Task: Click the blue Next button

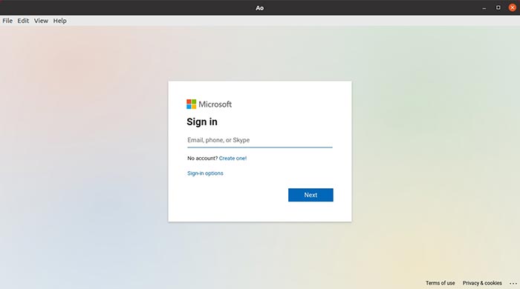Action: pyautogui.click(x=311, y=195)
